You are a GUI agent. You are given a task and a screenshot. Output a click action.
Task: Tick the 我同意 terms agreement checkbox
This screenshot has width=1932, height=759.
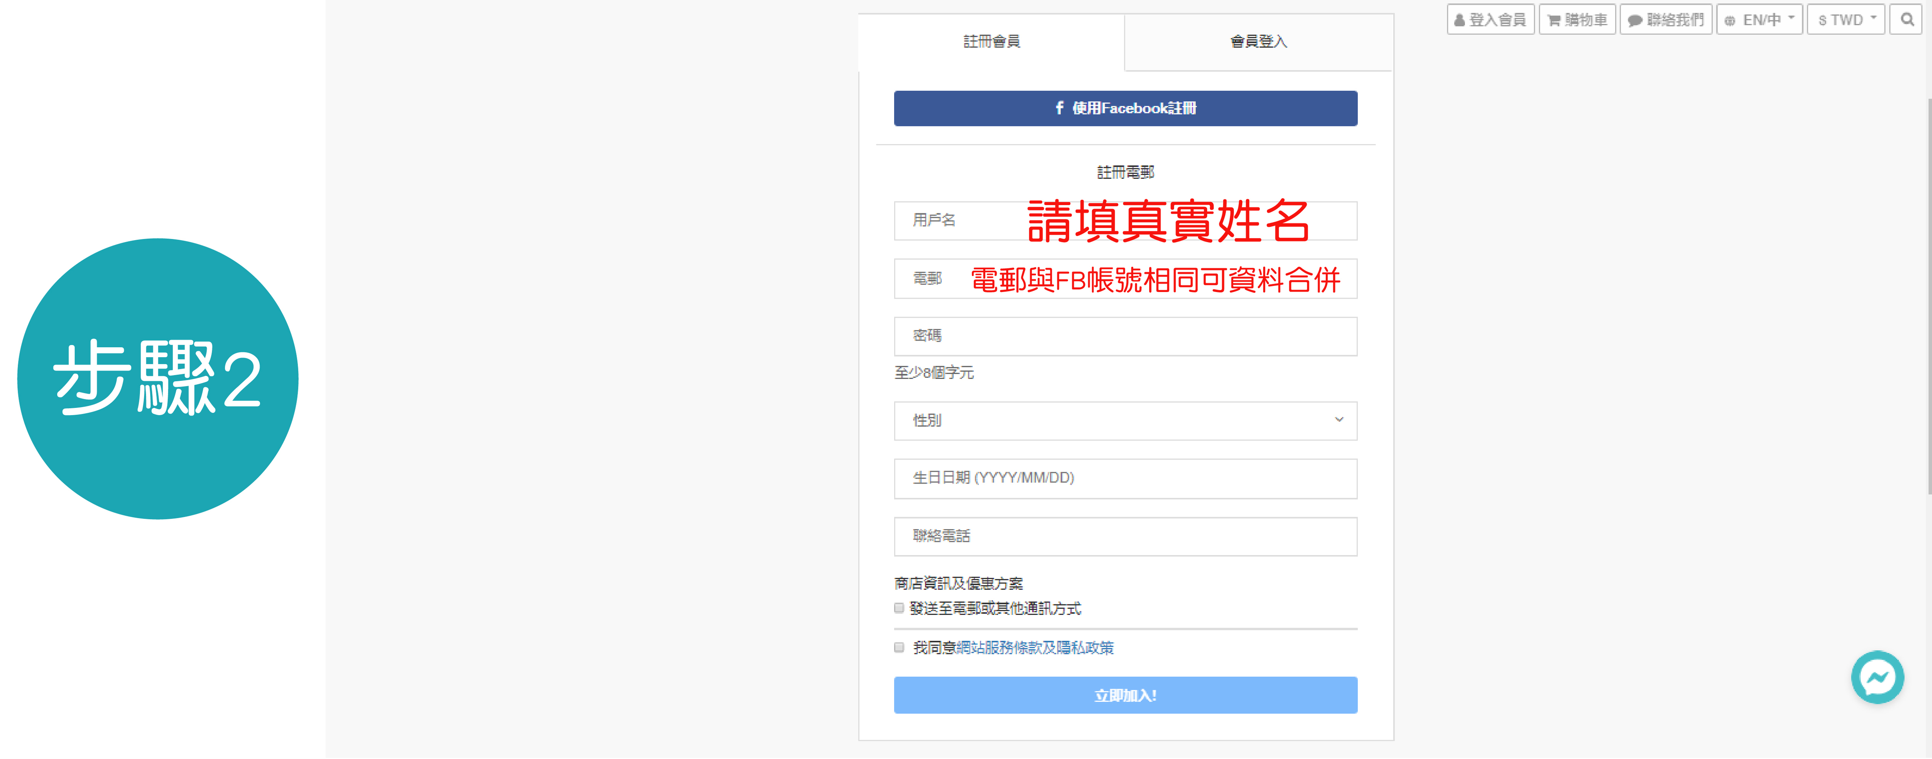pyautogui.click(x=898, y=648)
